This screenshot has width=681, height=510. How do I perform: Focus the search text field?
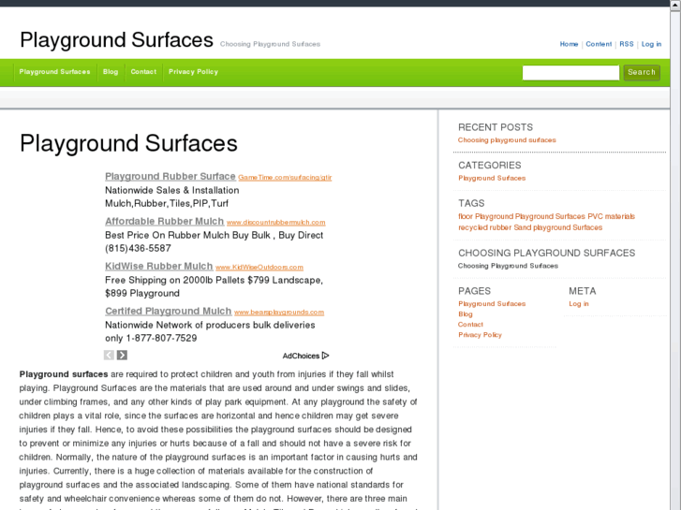coord(570,72)
